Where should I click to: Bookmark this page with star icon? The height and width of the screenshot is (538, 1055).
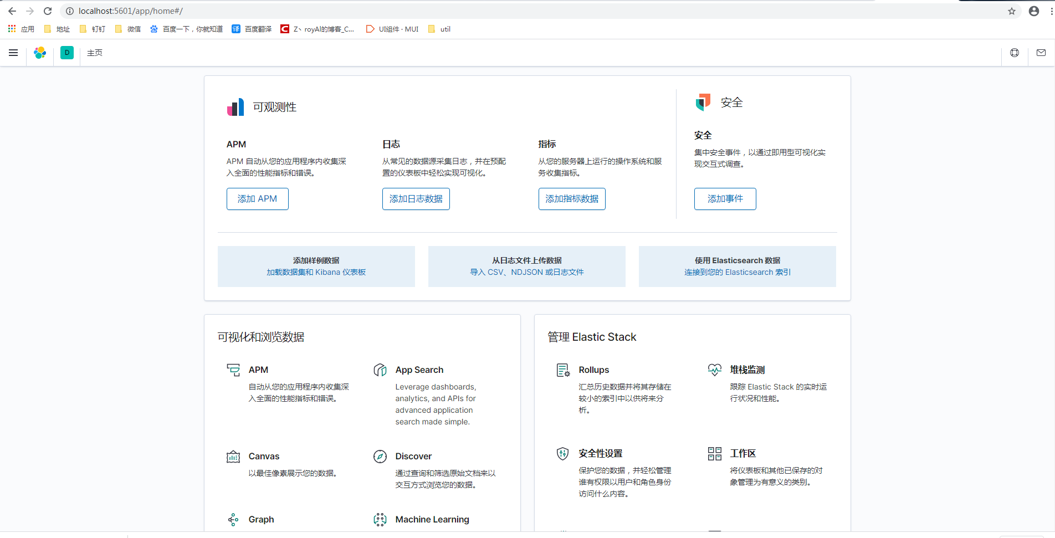tap(1012, 11)
